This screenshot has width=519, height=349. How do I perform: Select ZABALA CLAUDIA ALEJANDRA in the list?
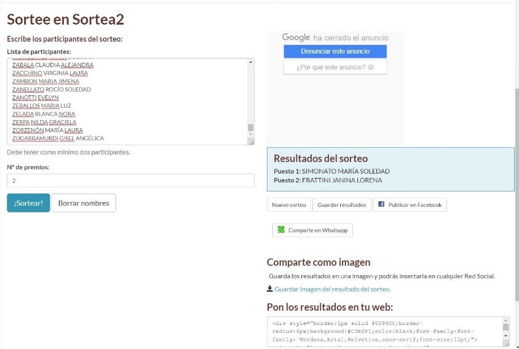53,65
